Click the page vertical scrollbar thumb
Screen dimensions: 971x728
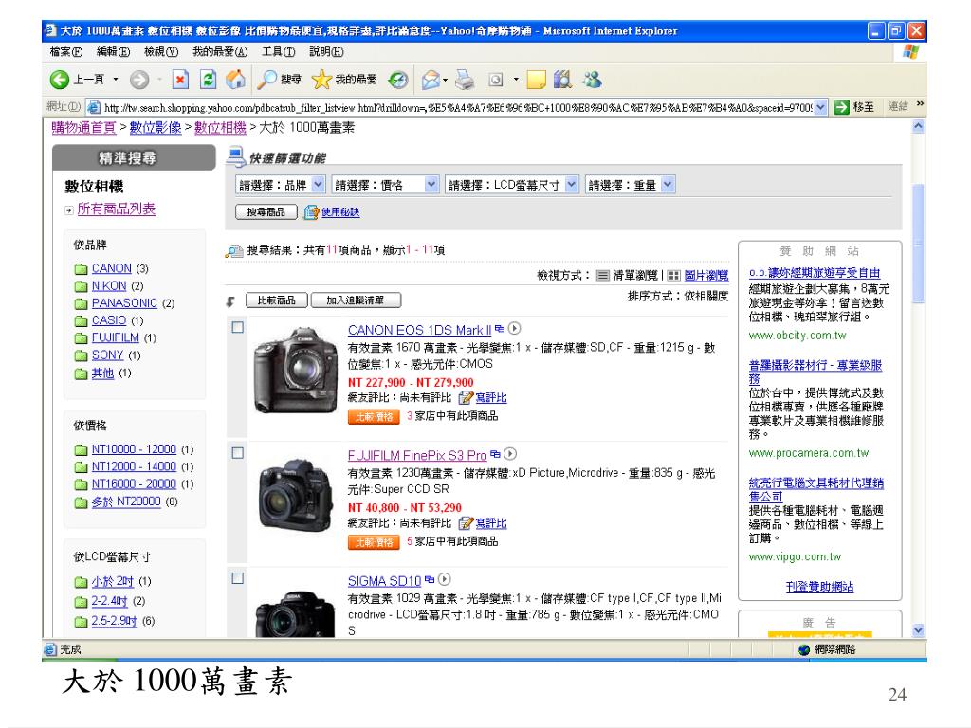pos(918,243)
